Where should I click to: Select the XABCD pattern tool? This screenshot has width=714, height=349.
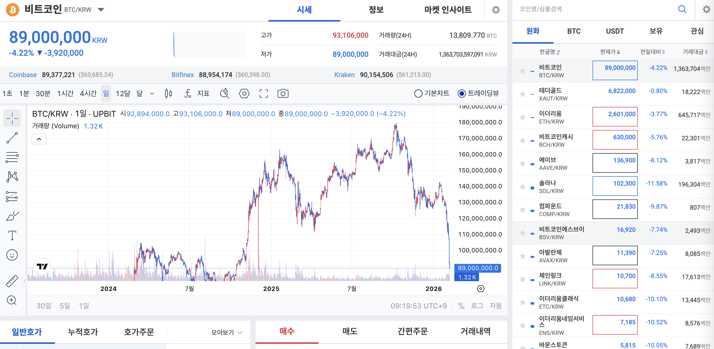(x=12, y=177)
